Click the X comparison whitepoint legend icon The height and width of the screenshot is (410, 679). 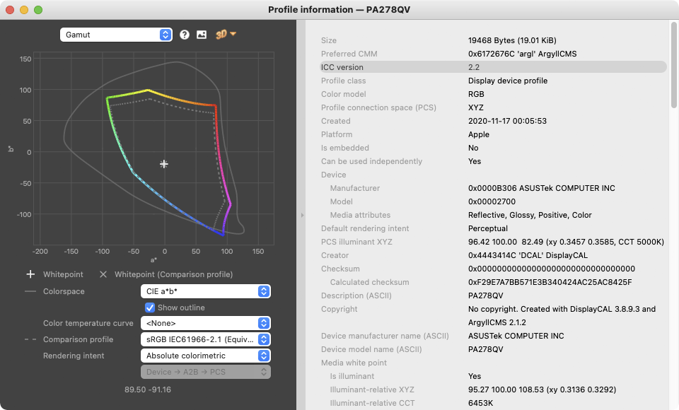[x=103, y=274]
